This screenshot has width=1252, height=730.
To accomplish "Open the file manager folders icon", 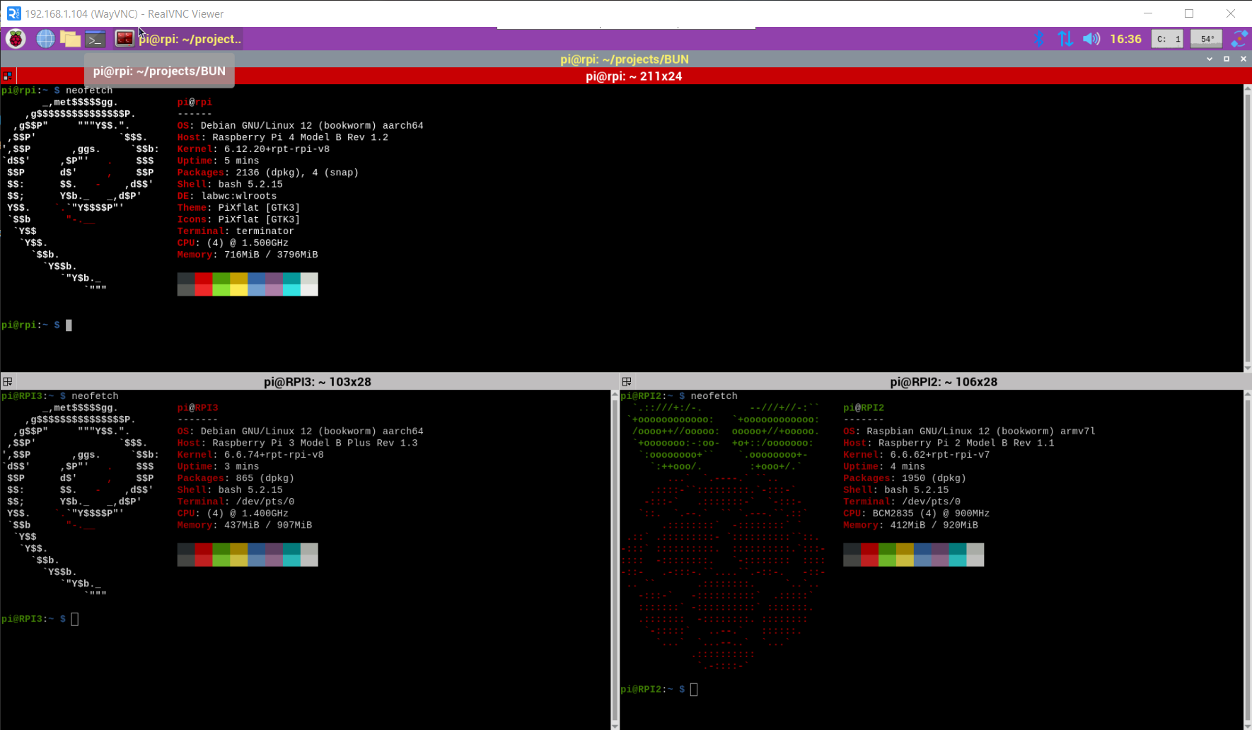I will (x=70, y=39).
